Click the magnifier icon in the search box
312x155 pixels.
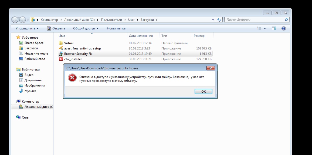coord(286,20)
